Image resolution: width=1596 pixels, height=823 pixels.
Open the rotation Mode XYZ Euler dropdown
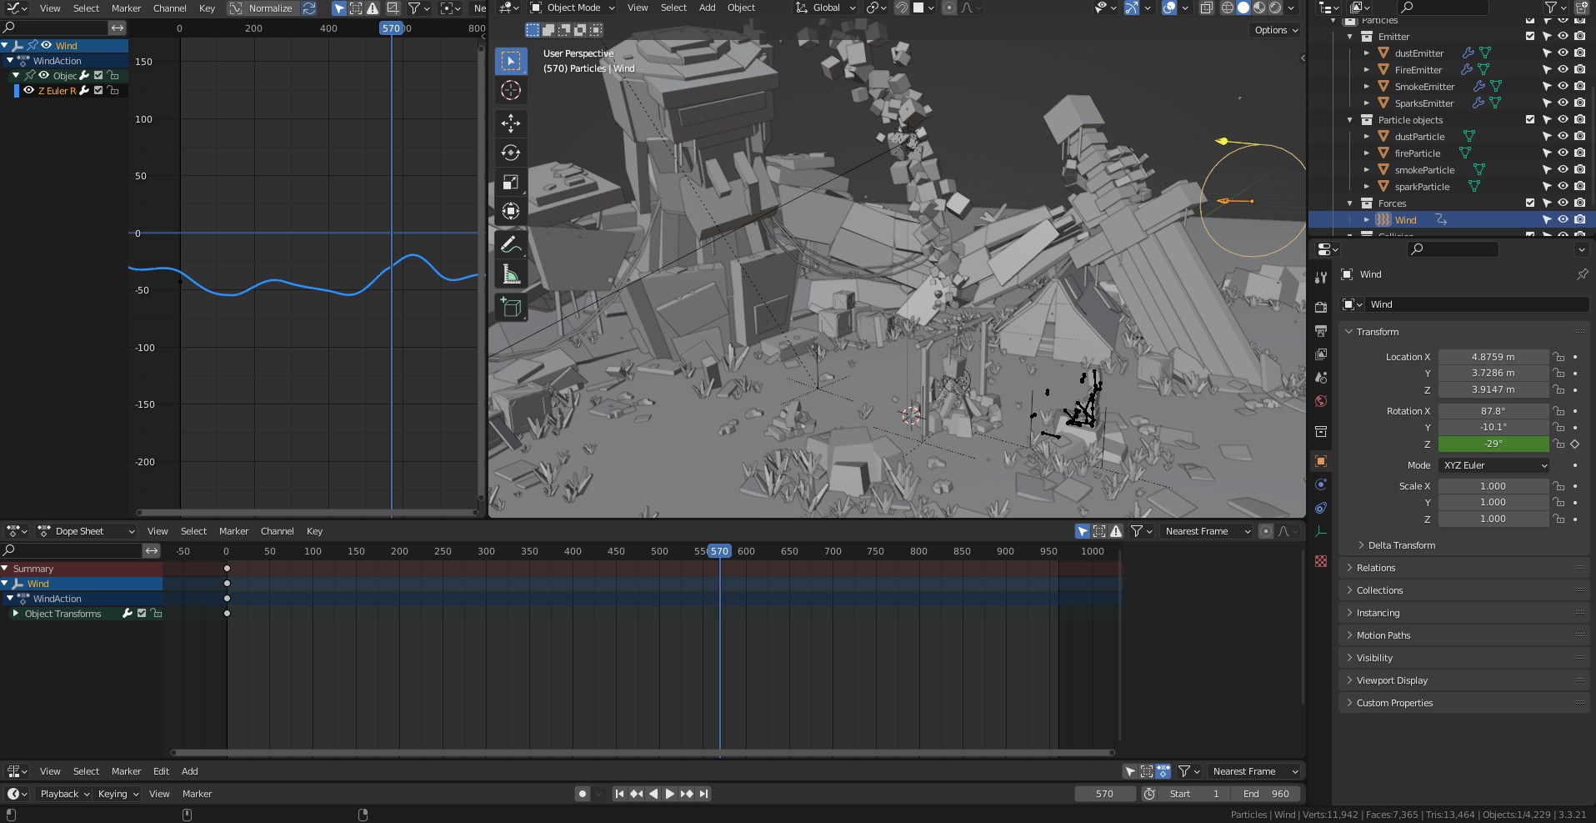pos(1493,465)
